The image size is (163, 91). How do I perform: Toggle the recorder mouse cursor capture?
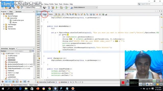151,84
